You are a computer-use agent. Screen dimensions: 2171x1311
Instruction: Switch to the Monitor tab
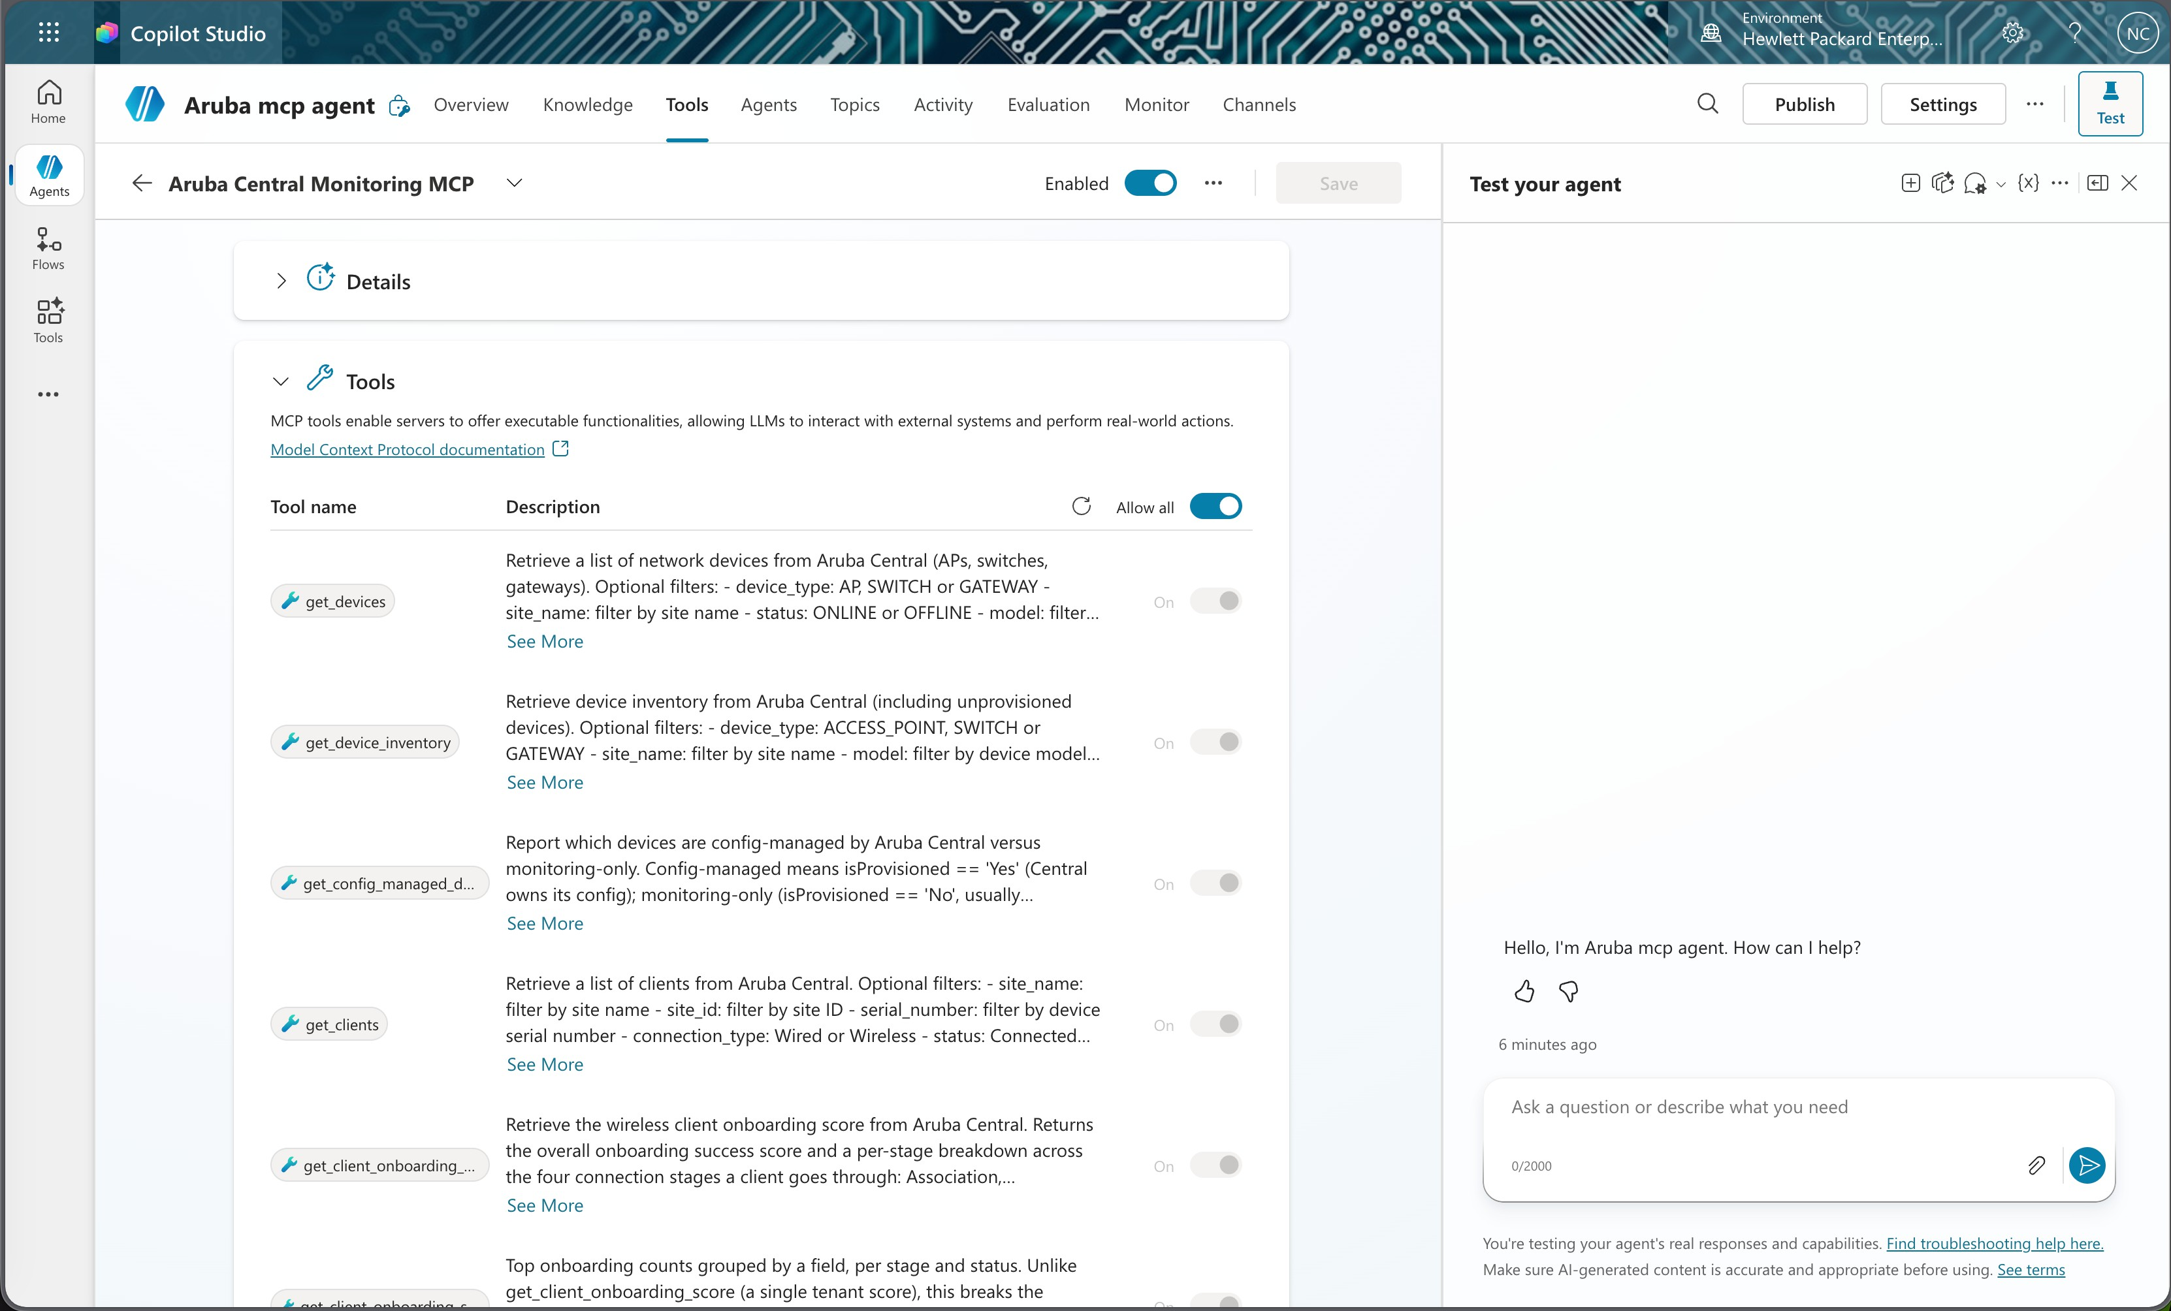(x=1156, y=105)
